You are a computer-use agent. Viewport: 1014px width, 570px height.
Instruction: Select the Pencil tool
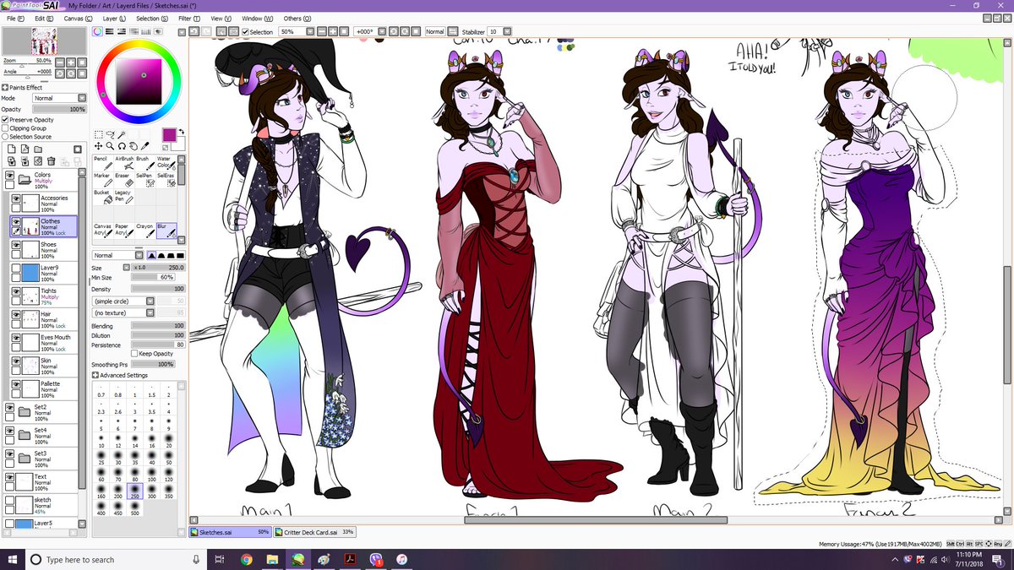point(101,161)
